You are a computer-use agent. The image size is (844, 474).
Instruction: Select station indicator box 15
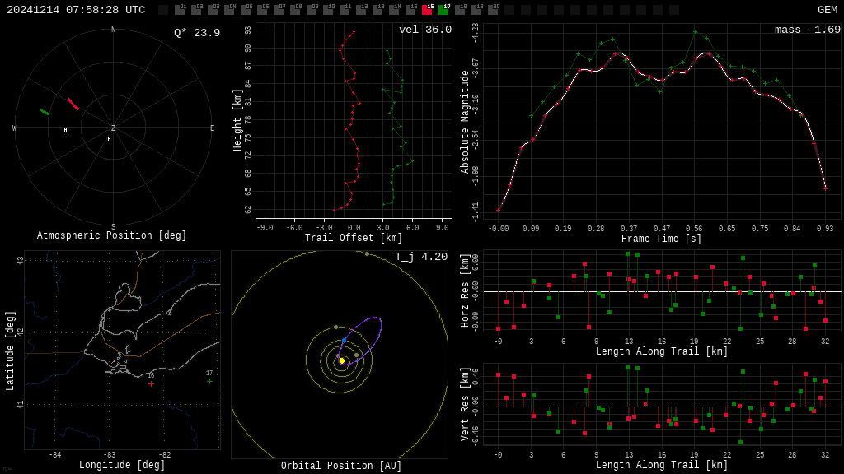410,9
